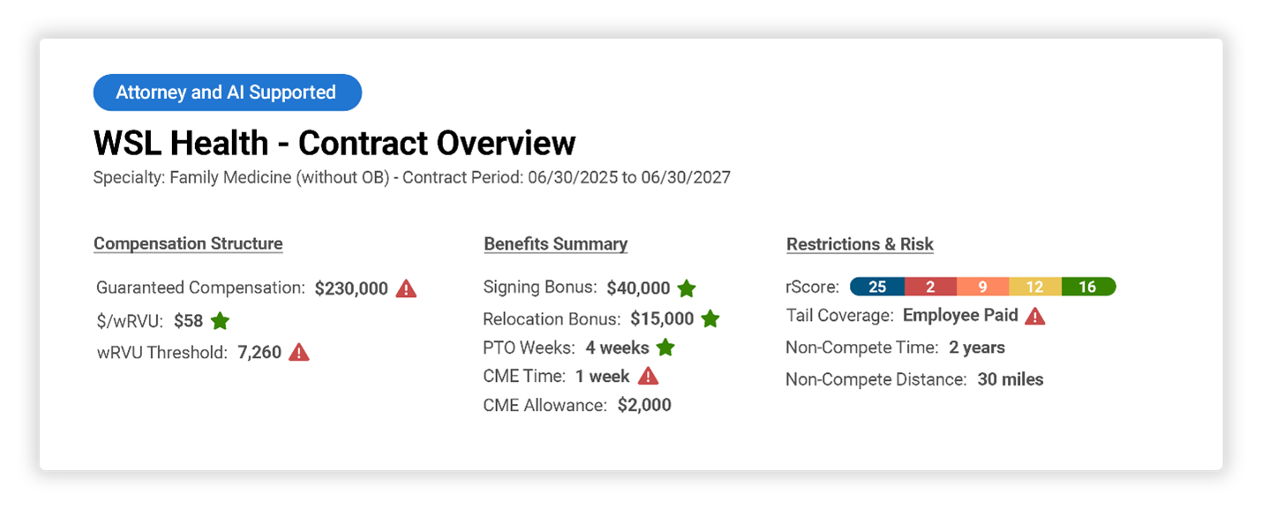Image resolution: width=1262 pixels, height=508 pixels.
Task: Select the contract period text
Action: coord(568,176)
